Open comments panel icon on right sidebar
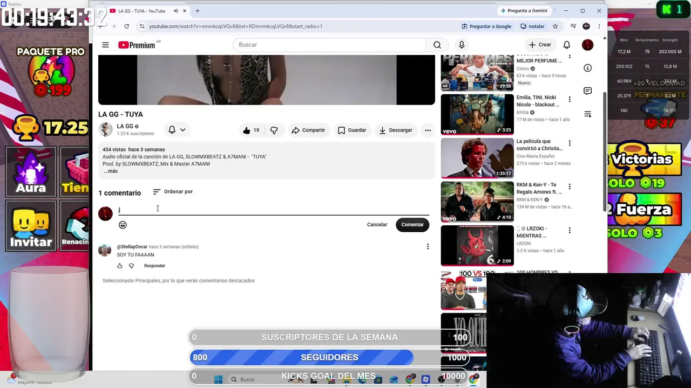The height and width of the screenshot is (388, 691). click(587, 91)
